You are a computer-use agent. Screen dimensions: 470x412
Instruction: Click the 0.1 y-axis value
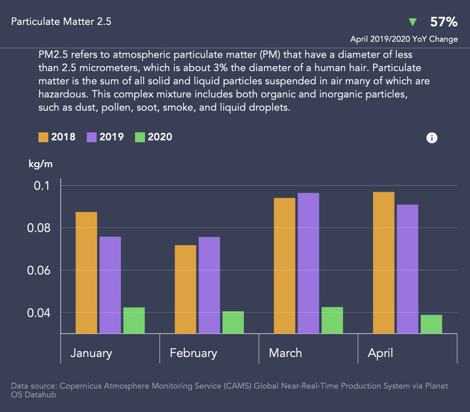click(x=42, y=185)
